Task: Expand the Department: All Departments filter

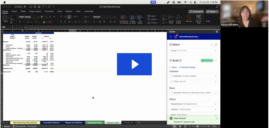Action: click(193, 104)
